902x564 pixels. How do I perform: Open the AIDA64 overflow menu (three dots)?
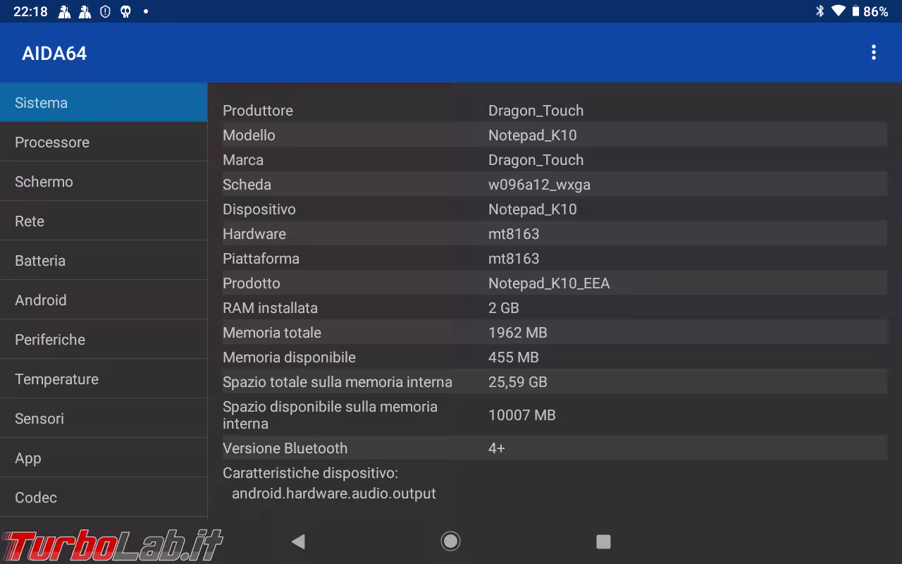[x=873, y=51]
